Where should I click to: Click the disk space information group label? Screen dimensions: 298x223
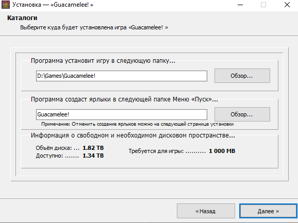(x=133, y=135)
